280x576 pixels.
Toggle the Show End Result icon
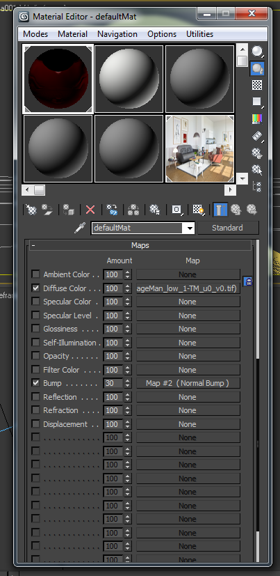[x=220, y=210]
